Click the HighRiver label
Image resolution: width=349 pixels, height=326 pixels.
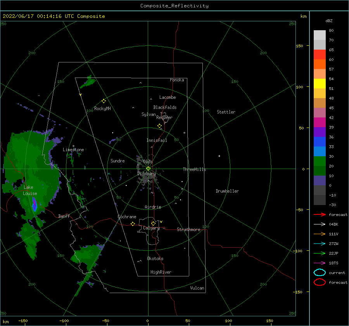tap(161, 272)
